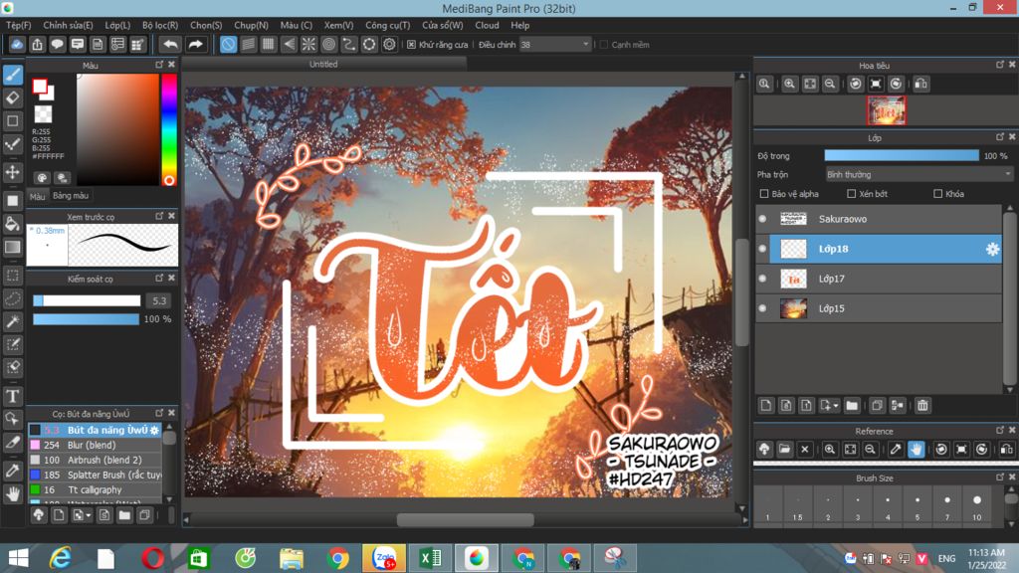This screenshot has width=1019, height=573.
Task: Adjust the Độ trong opacity slider
Action: (x=902, y=156)
